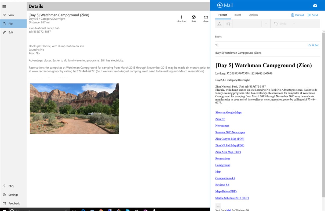Click 'Day:5,6 / Category:Overnight' in the email body
This screenshot has height=211, width=325.
click(x=232, y=80)
